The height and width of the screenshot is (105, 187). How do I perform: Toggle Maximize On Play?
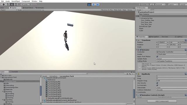tap(107, 10)
